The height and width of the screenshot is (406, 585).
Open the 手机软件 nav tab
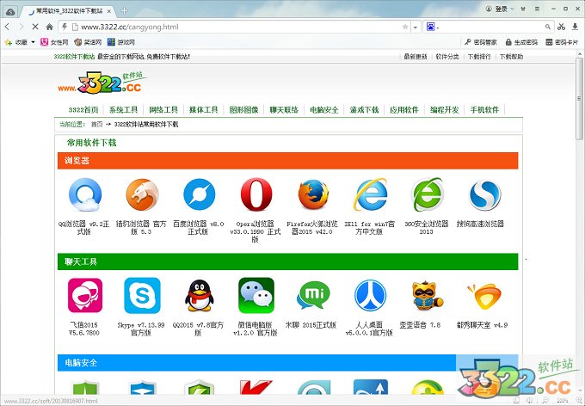(484, 110)
